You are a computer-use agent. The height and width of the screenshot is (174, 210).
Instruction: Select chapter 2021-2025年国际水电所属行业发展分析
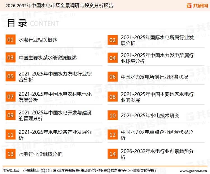click(x=157, y=40)
